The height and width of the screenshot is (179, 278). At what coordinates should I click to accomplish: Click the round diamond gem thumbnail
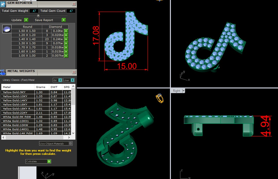point(7,29)
